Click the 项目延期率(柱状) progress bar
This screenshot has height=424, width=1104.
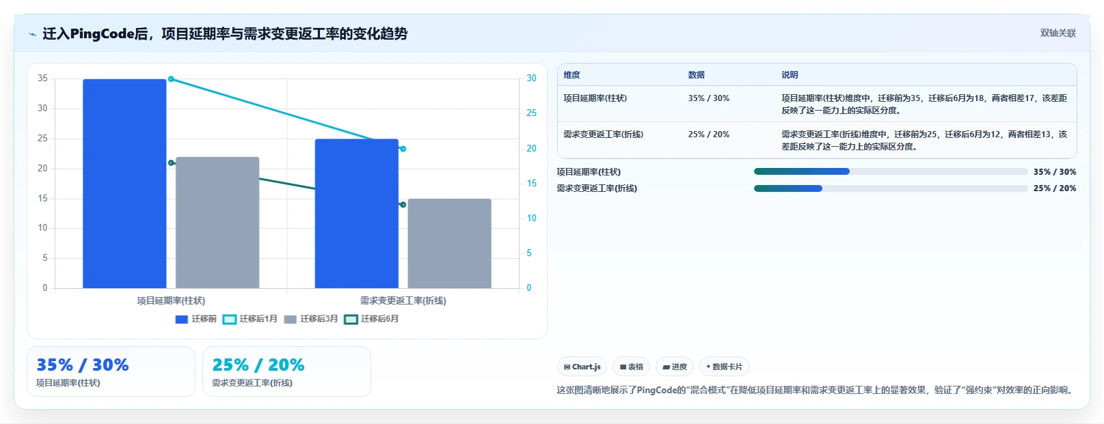[891, 171]
